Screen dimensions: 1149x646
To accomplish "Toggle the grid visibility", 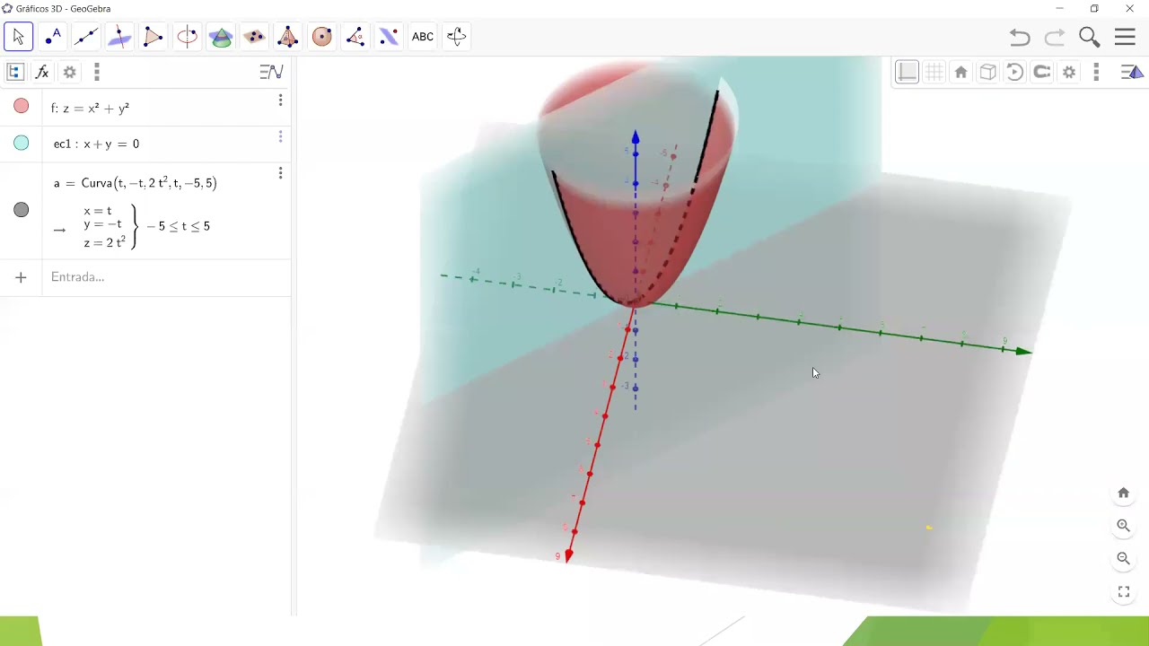I will (934, 72).
